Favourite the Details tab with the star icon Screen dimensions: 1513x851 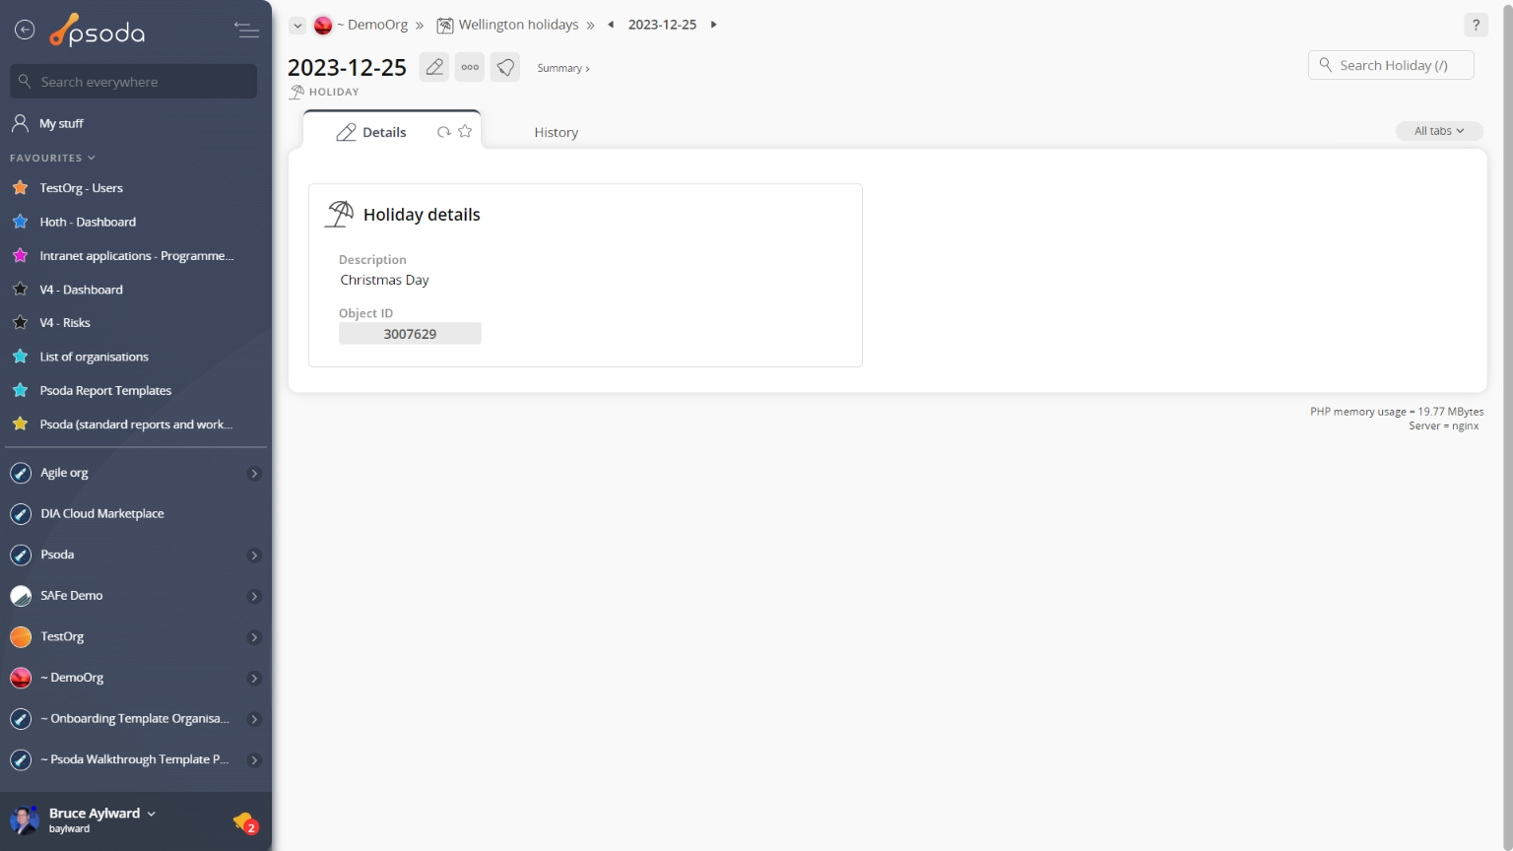(465, 131)
